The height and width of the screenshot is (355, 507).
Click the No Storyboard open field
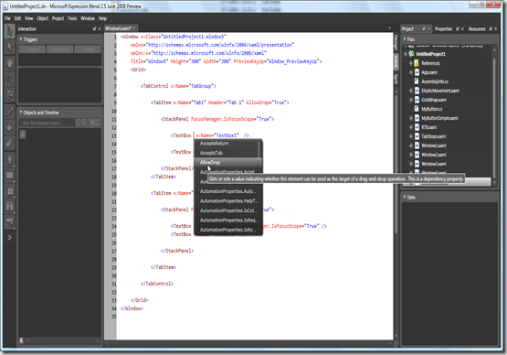coord(48,123)
